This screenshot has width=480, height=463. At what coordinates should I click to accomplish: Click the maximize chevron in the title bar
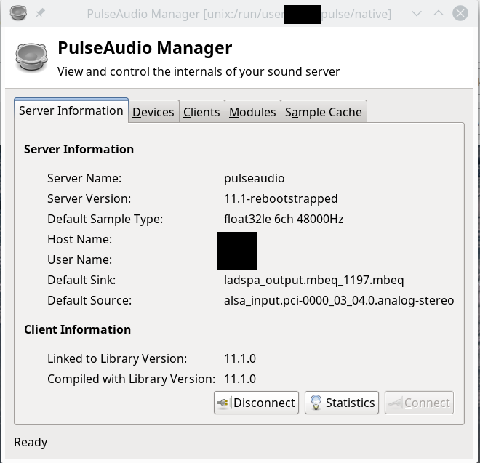pyautogui.click(x=439, y=13)
